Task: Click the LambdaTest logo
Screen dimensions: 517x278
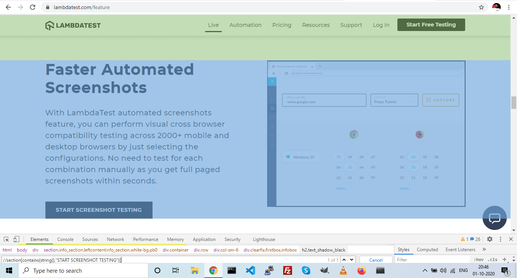Action: coord(73,25)
